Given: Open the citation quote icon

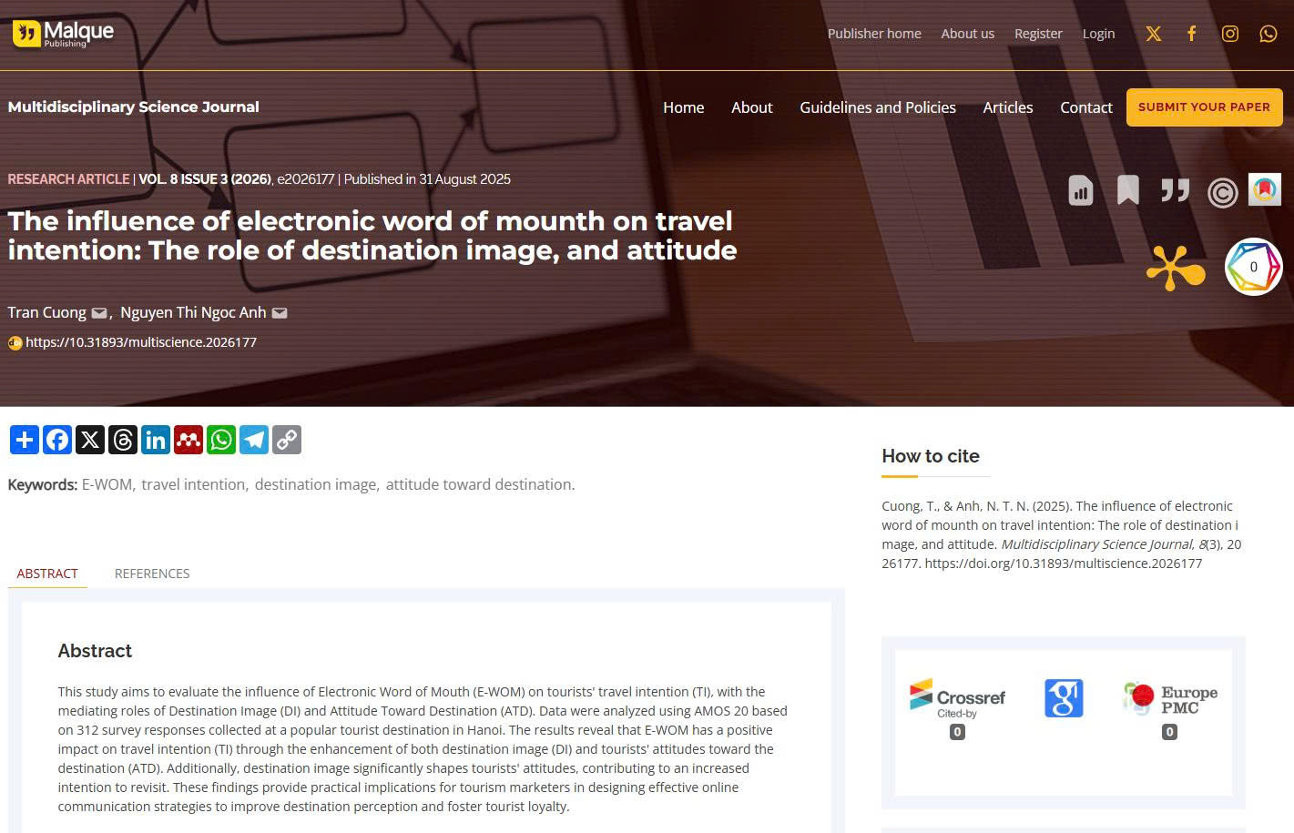Looking at the screenshot, I should (1175, 190).
